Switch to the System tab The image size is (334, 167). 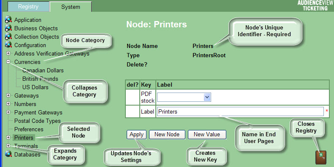tap(71, 7)
